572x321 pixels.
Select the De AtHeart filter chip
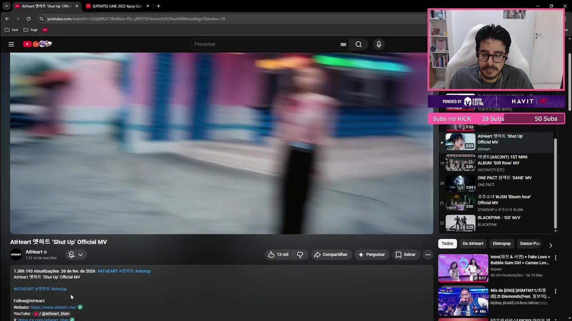(x=473, y=243)
